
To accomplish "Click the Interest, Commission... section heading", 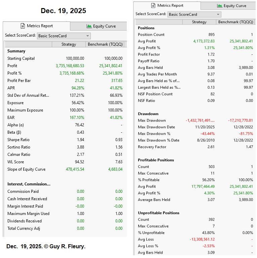I will (x=29, y=184).
